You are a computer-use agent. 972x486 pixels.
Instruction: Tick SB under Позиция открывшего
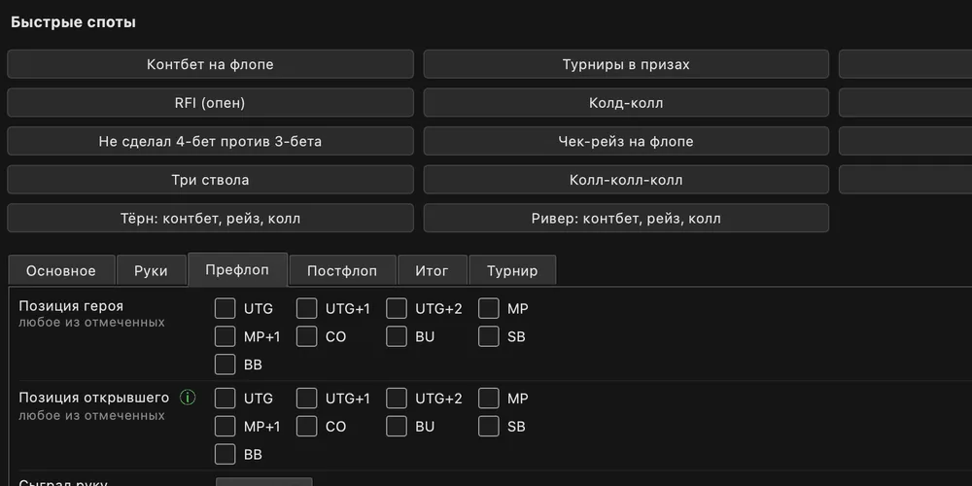pos(489,427)
